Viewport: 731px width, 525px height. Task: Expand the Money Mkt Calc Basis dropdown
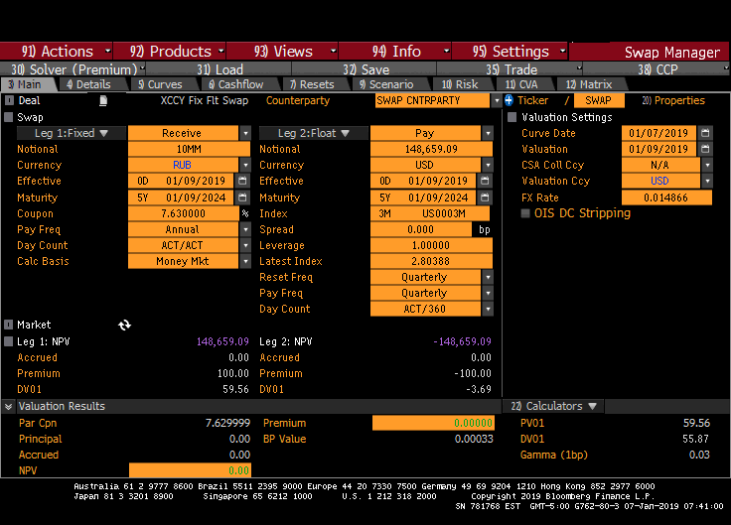pyautogui.click(x=245, y=261)
